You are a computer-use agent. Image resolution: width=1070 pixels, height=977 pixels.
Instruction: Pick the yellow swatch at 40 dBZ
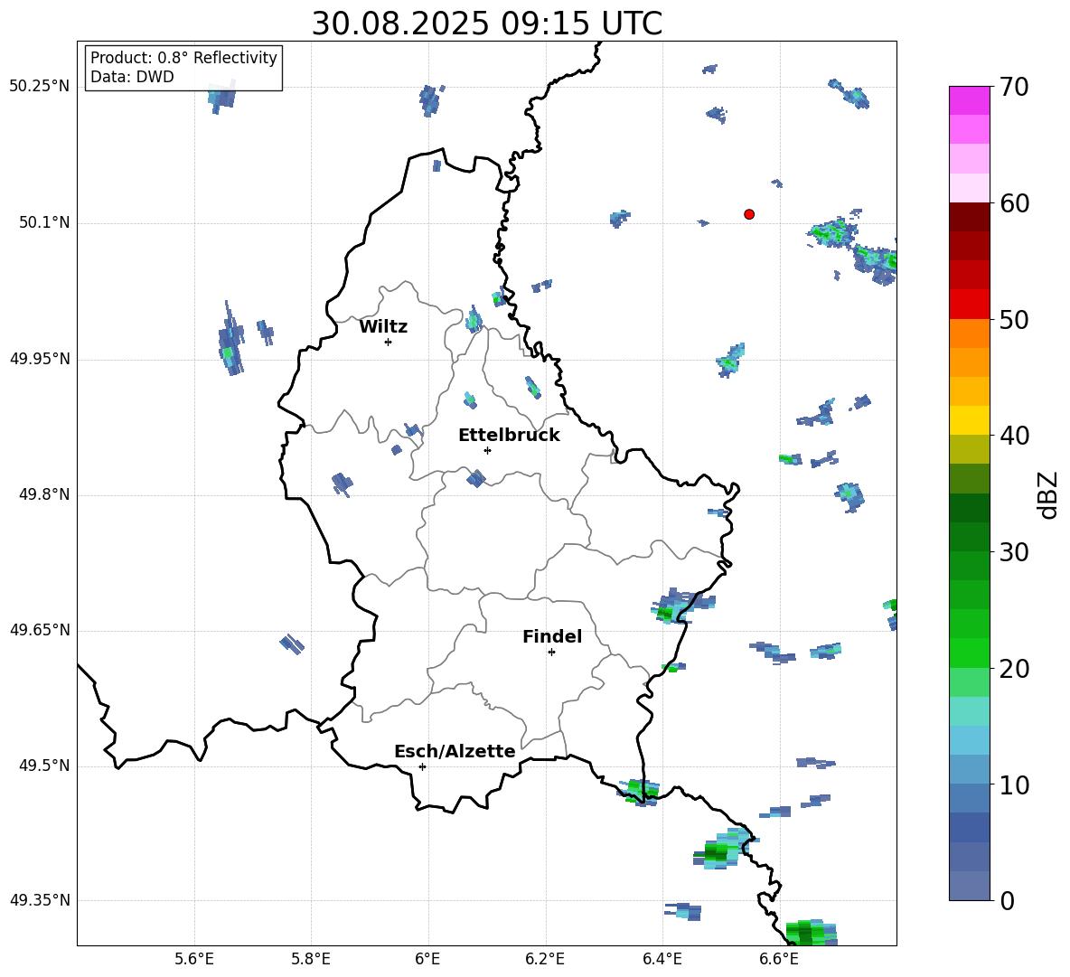(970, 420)
